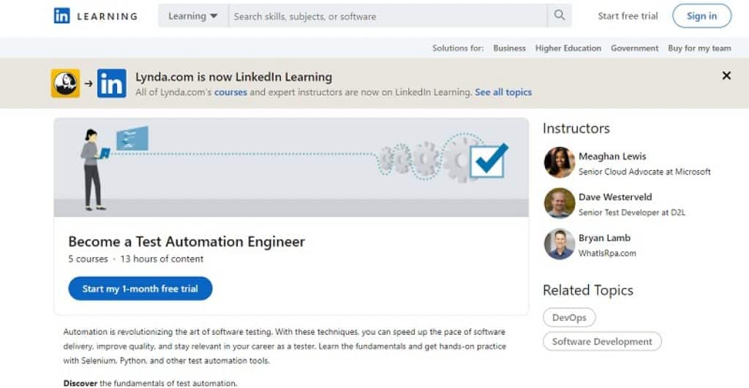Viewport: 749px width, 388px height.
Task: Open Government solutions link
Action: 634,48
